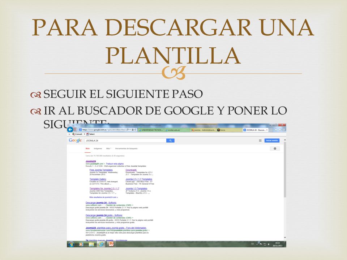347x260 pixels.
Task: Open Free Joomla Templates sitelink
Action: point(101,170)
